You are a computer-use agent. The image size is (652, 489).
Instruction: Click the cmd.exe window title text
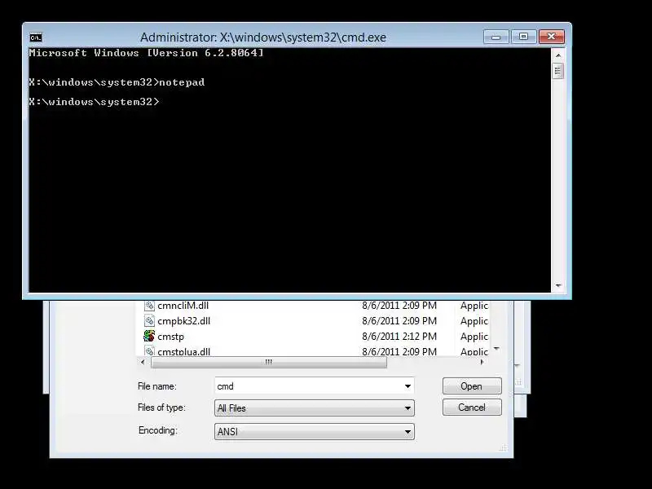(x=263, y=37)
